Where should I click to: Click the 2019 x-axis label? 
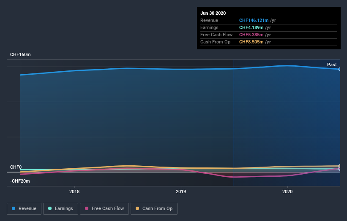point(181,191)
